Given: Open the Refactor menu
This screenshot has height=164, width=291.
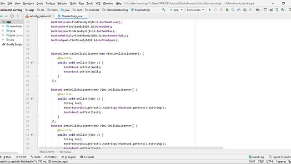Looking at the screenshot, I should (x=62, y=3).
